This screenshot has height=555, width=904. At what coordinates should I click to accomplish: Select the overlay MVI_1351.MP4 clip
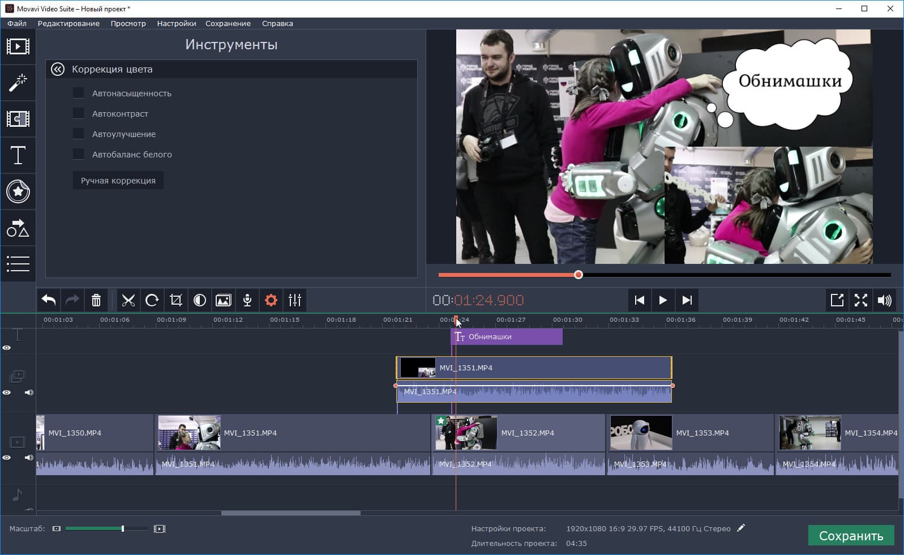(534, 368)
